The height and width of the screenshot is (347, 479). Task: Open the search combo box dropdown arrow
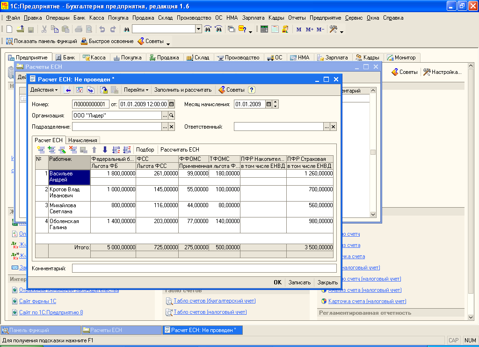[198, 29]
